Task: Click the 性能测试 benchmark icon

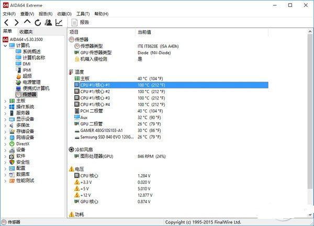Action: pyautogui.click(x=12, y=181)
